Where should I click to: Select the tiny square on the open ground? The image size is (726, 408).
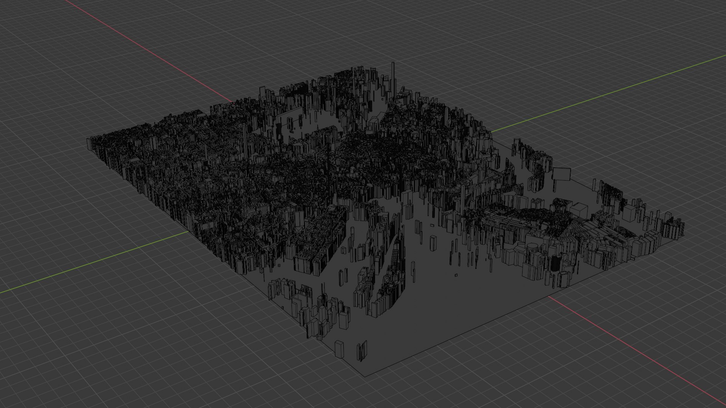456,275
